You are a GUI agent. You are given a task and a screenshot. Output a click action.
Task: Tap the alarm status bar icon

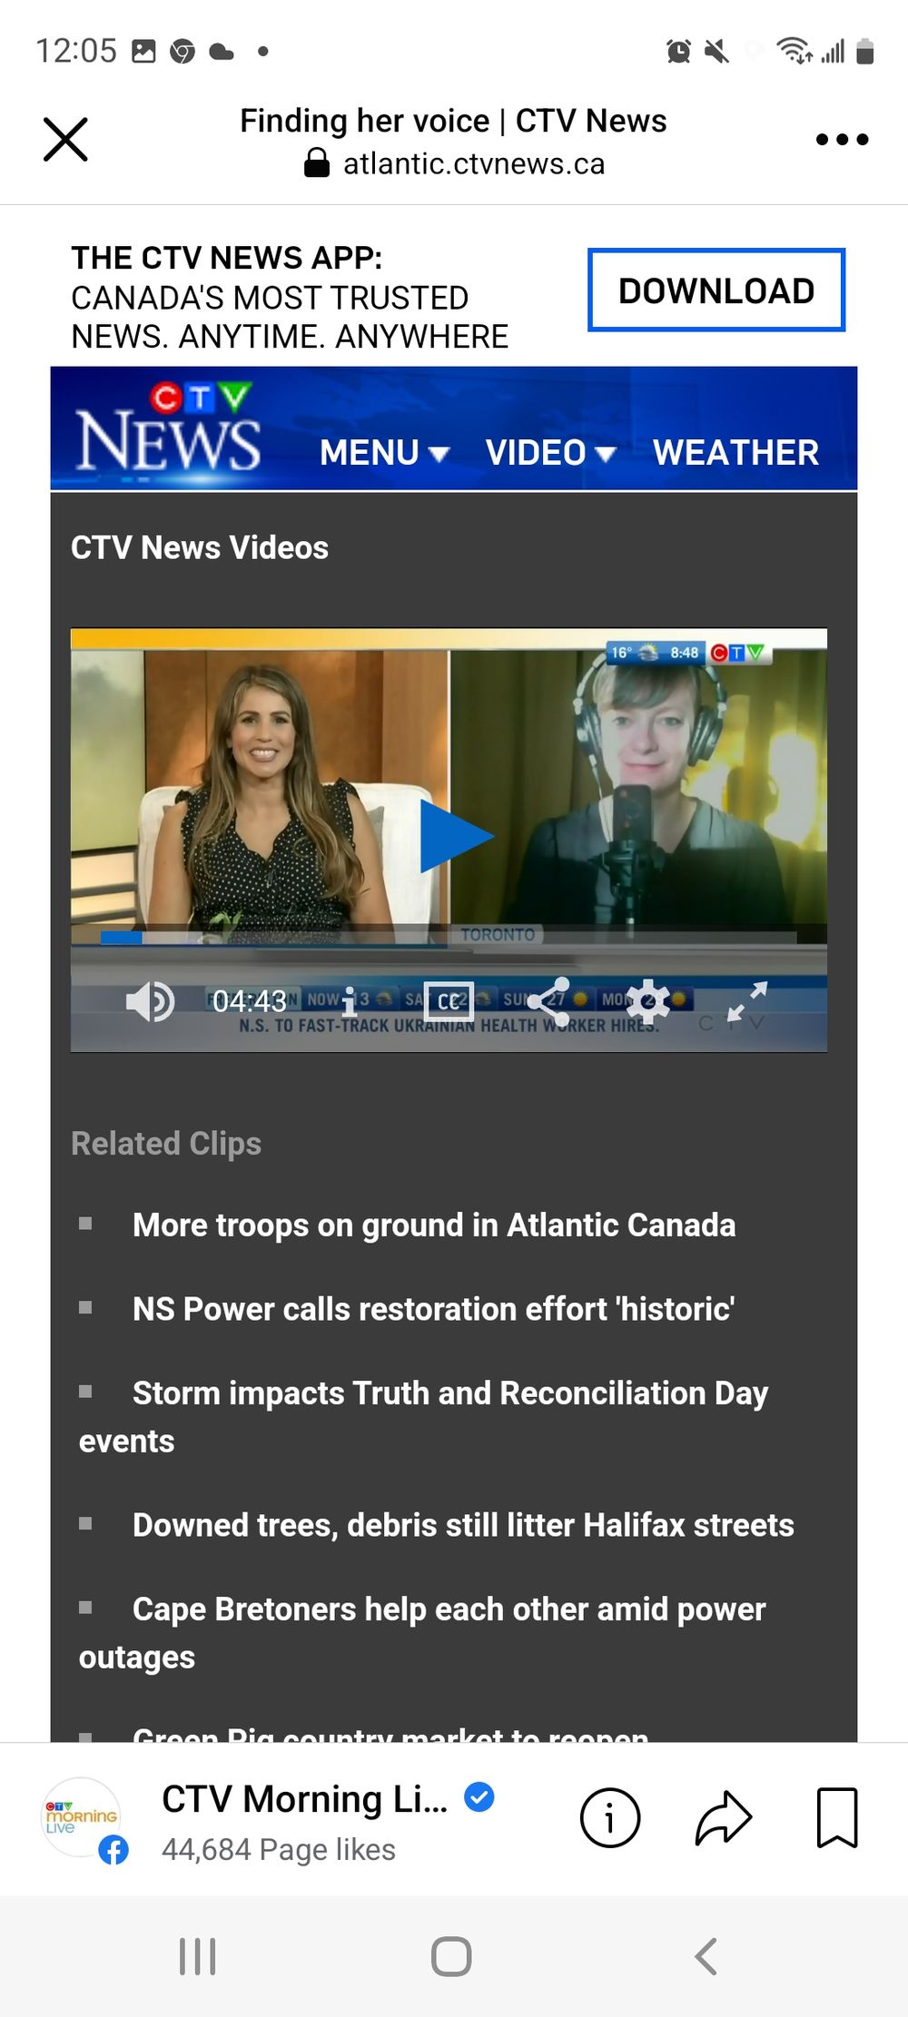pos(678,52)
